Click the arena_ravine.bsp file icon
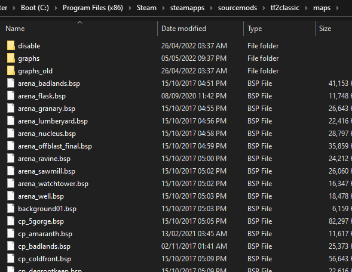This screenshot has width=352, height=272. 11,159
